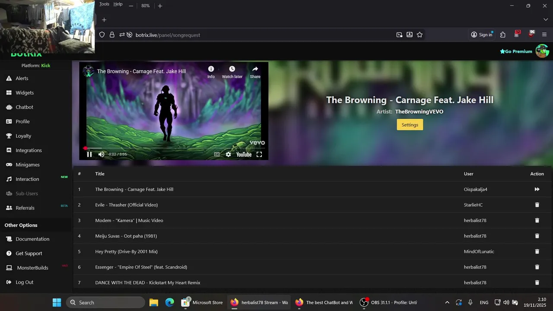Share the YouTube video
The image size is (553, 311).
click(x=255, y=72)
